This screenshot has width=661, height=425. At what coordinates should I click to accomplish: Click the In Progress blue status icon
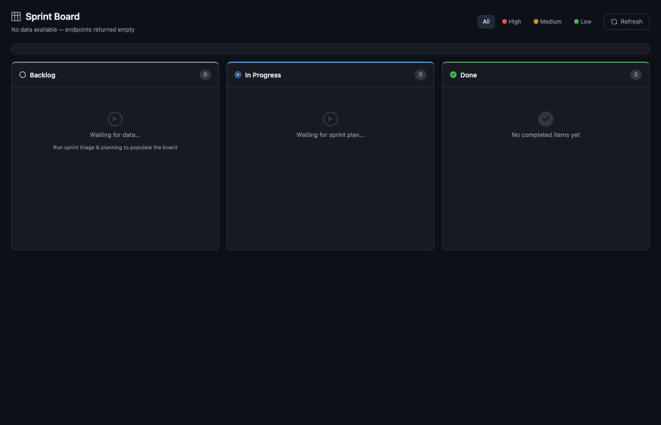(x=238, y=75)
